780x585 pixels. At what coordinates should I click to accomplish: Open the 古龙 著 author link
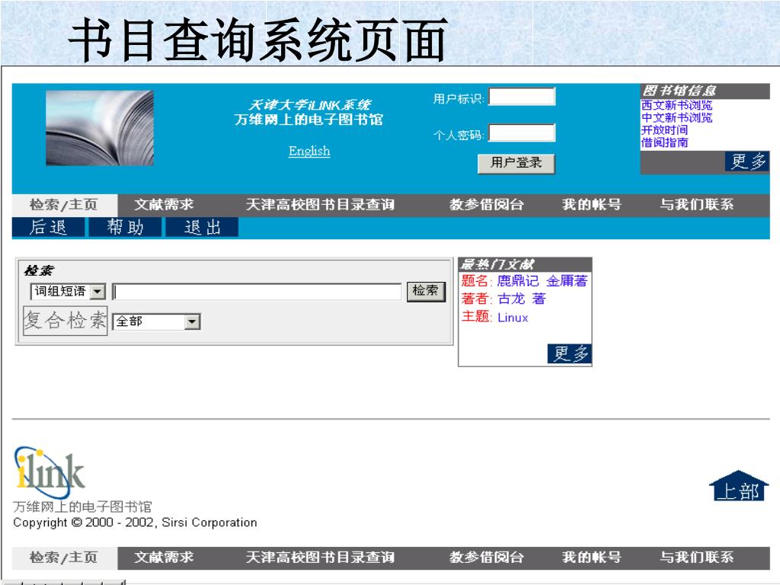[521, 299]
